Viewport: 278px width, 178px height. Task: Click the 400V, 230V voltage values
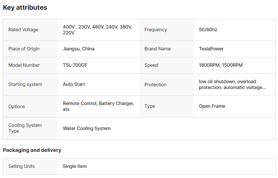[97, 30]
